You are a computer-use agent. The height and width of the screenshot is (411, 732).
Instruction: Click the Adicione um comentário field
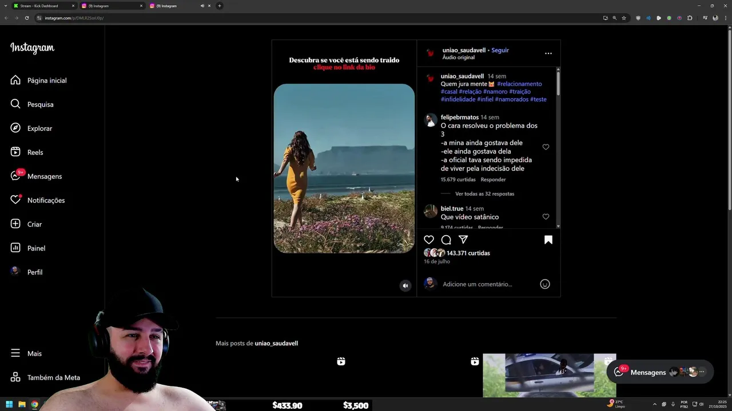pos(478,284)
